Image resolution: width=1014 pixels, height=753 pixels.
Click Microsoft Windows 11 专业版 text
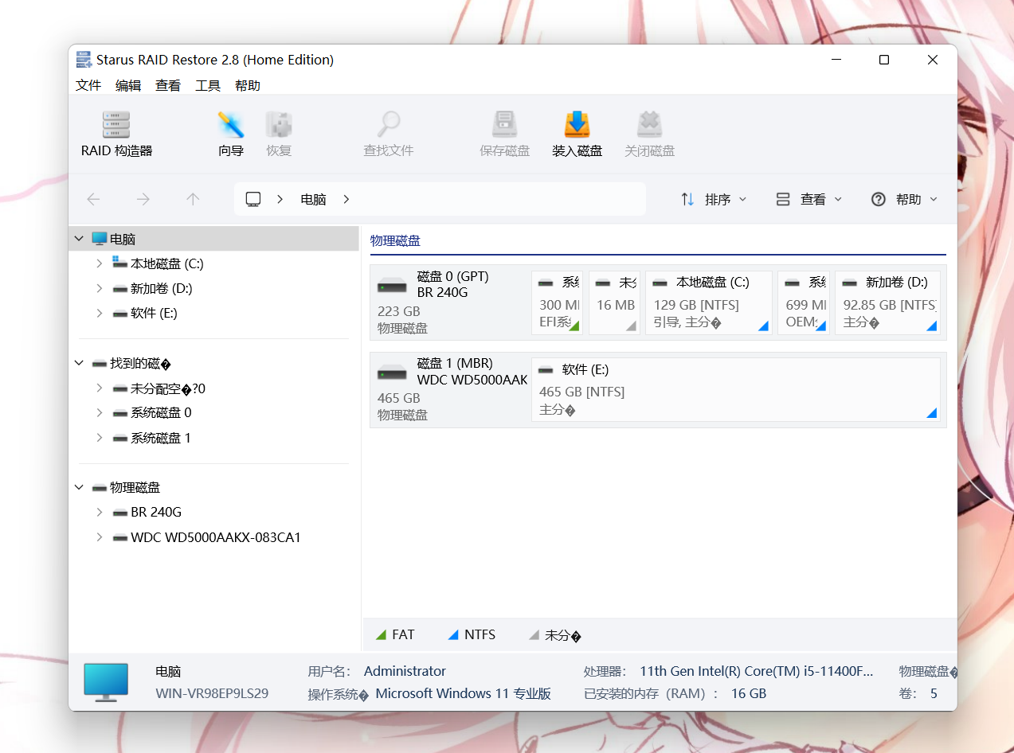(x=463, y=693)
